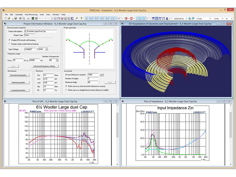This screenshot has height=177, width=236.
Task: Click the Re resistance input field
Action: pyautogui.click(x=48, y=75)
